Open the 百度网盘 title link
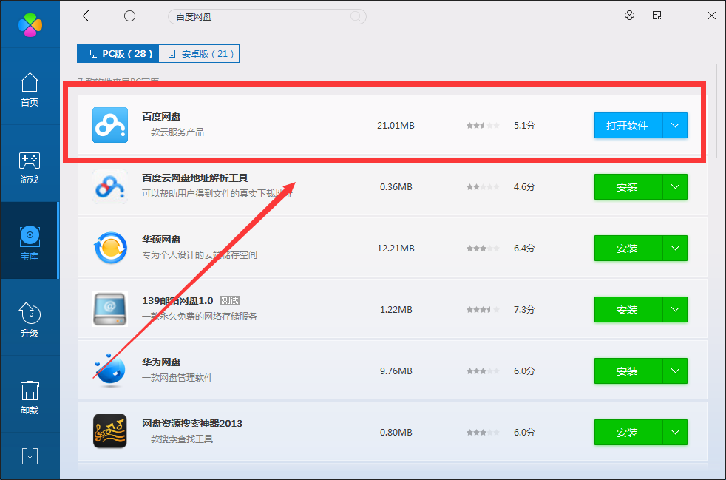This screenshot has width=726, height=480. pos(161,117)
